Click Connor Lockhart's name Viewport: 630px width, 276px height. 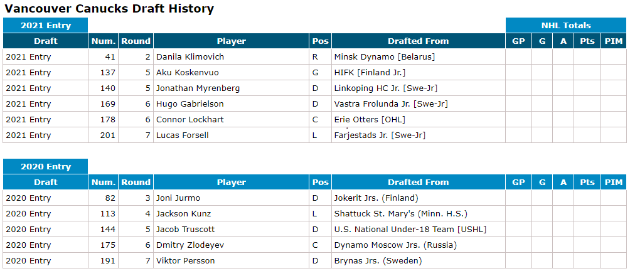(x=190, y=120)
